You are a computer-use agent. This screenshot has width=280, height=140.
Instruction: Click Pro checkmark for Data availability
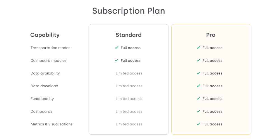(199, 73)
